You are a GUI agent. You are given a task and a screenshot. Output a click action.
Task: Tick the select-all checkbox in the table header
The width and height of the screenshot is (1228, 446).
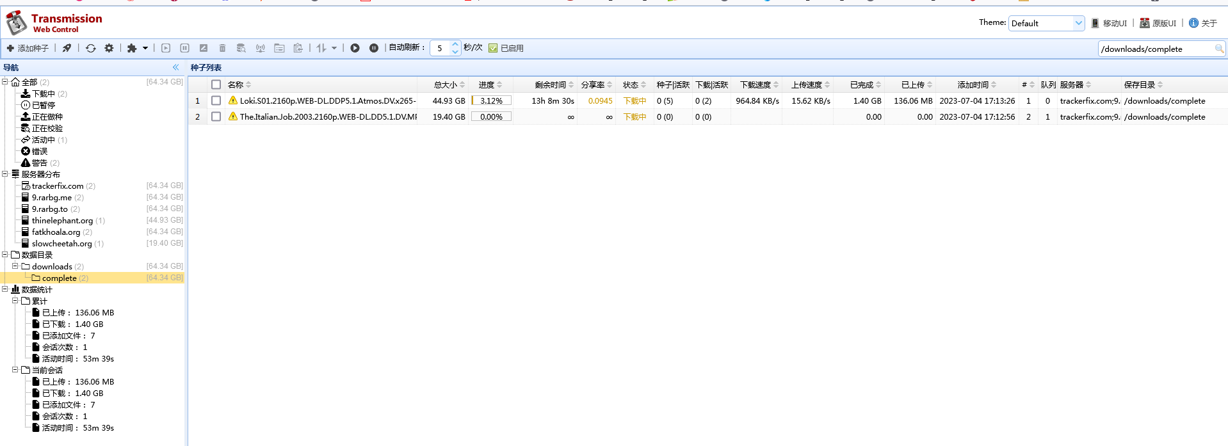click(216, 84)
